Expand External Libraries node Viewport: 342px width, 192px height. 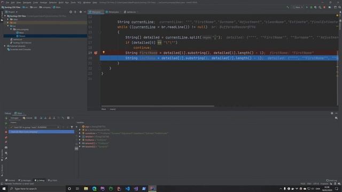(5, 46)
